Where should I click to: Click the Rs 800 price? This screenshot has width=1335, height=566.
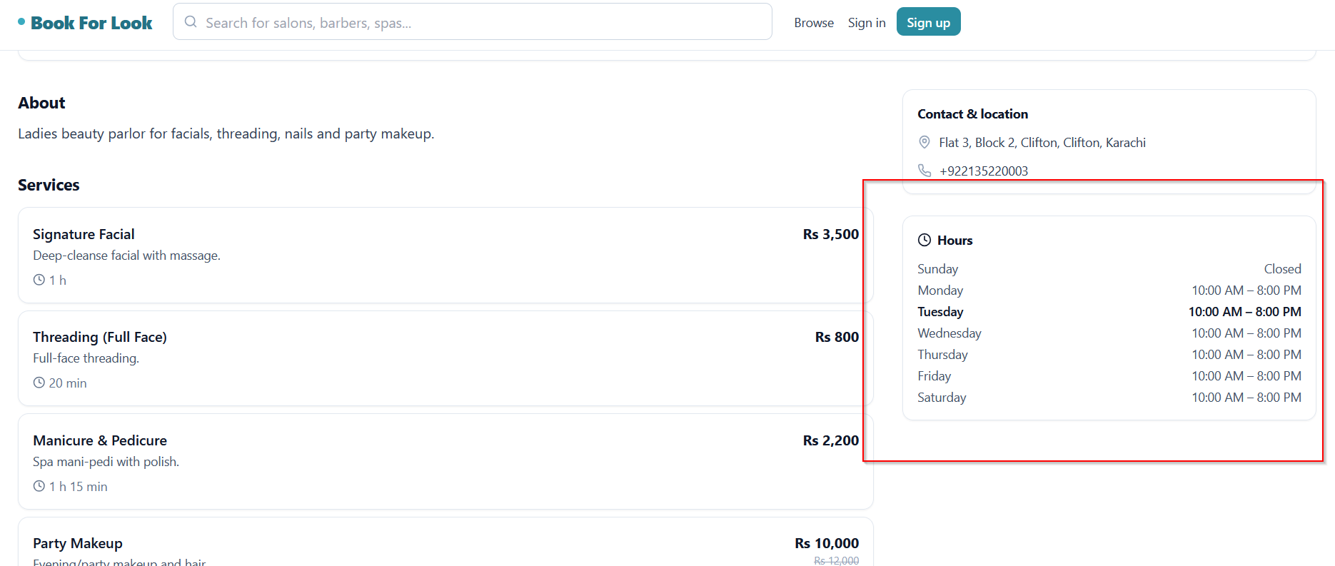(837, 337)
